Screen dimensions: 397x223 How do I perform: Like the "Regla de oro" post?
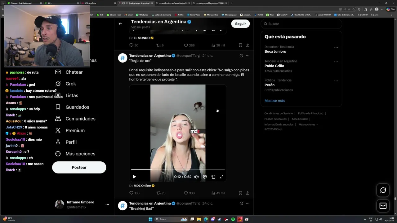pos(189,193)
